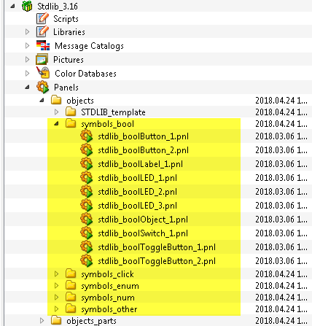Select the Scripts notepad icon

click(x=42, y=18)
